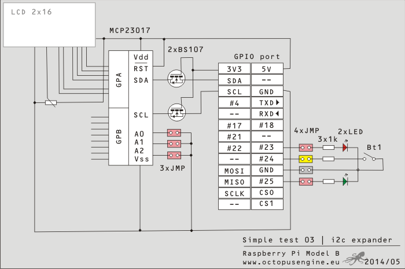The width and height of the screenshot is (405, 269).
Task: Click the 1k resistor on the #25 line
Action: click(x=329, y=182)
